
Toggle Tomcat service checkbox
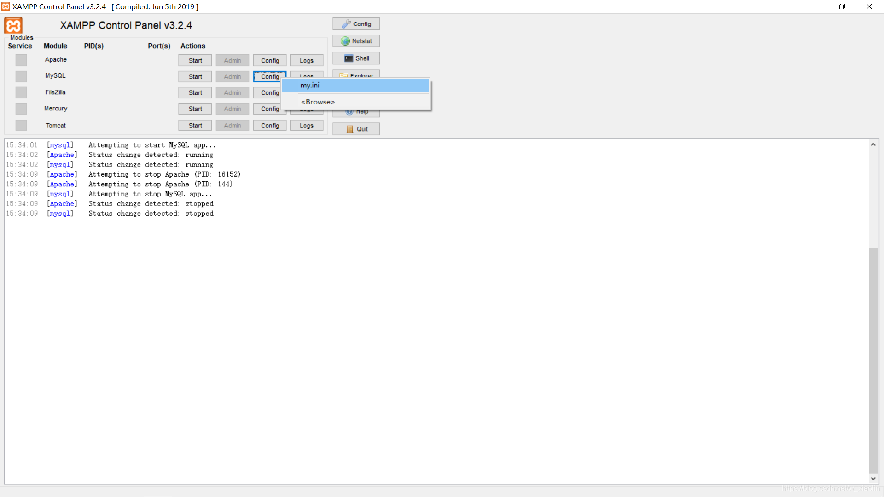21,125
